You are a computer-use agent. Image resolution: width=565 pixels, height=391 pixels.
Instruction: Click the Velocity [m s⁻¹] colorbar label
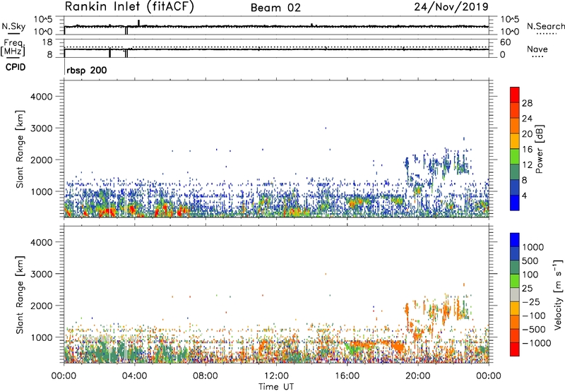(558, 294)
